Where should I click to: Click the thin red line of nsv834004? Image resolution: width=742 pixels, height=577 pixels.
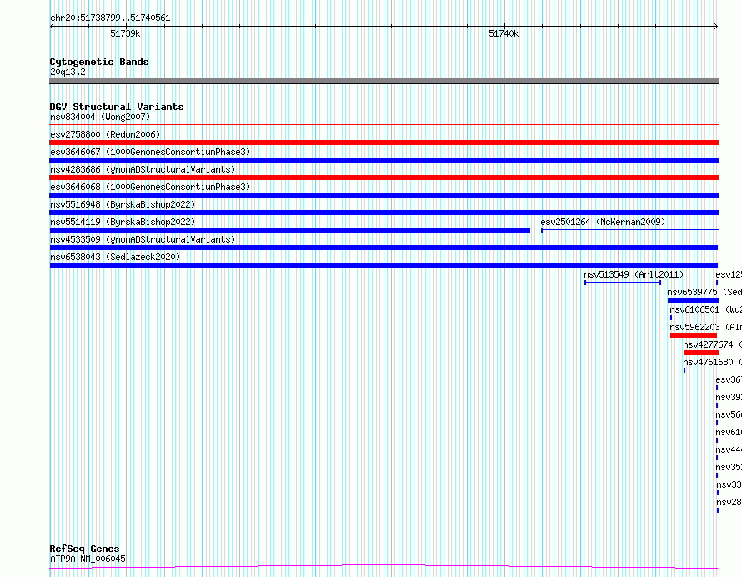point(384,125)
